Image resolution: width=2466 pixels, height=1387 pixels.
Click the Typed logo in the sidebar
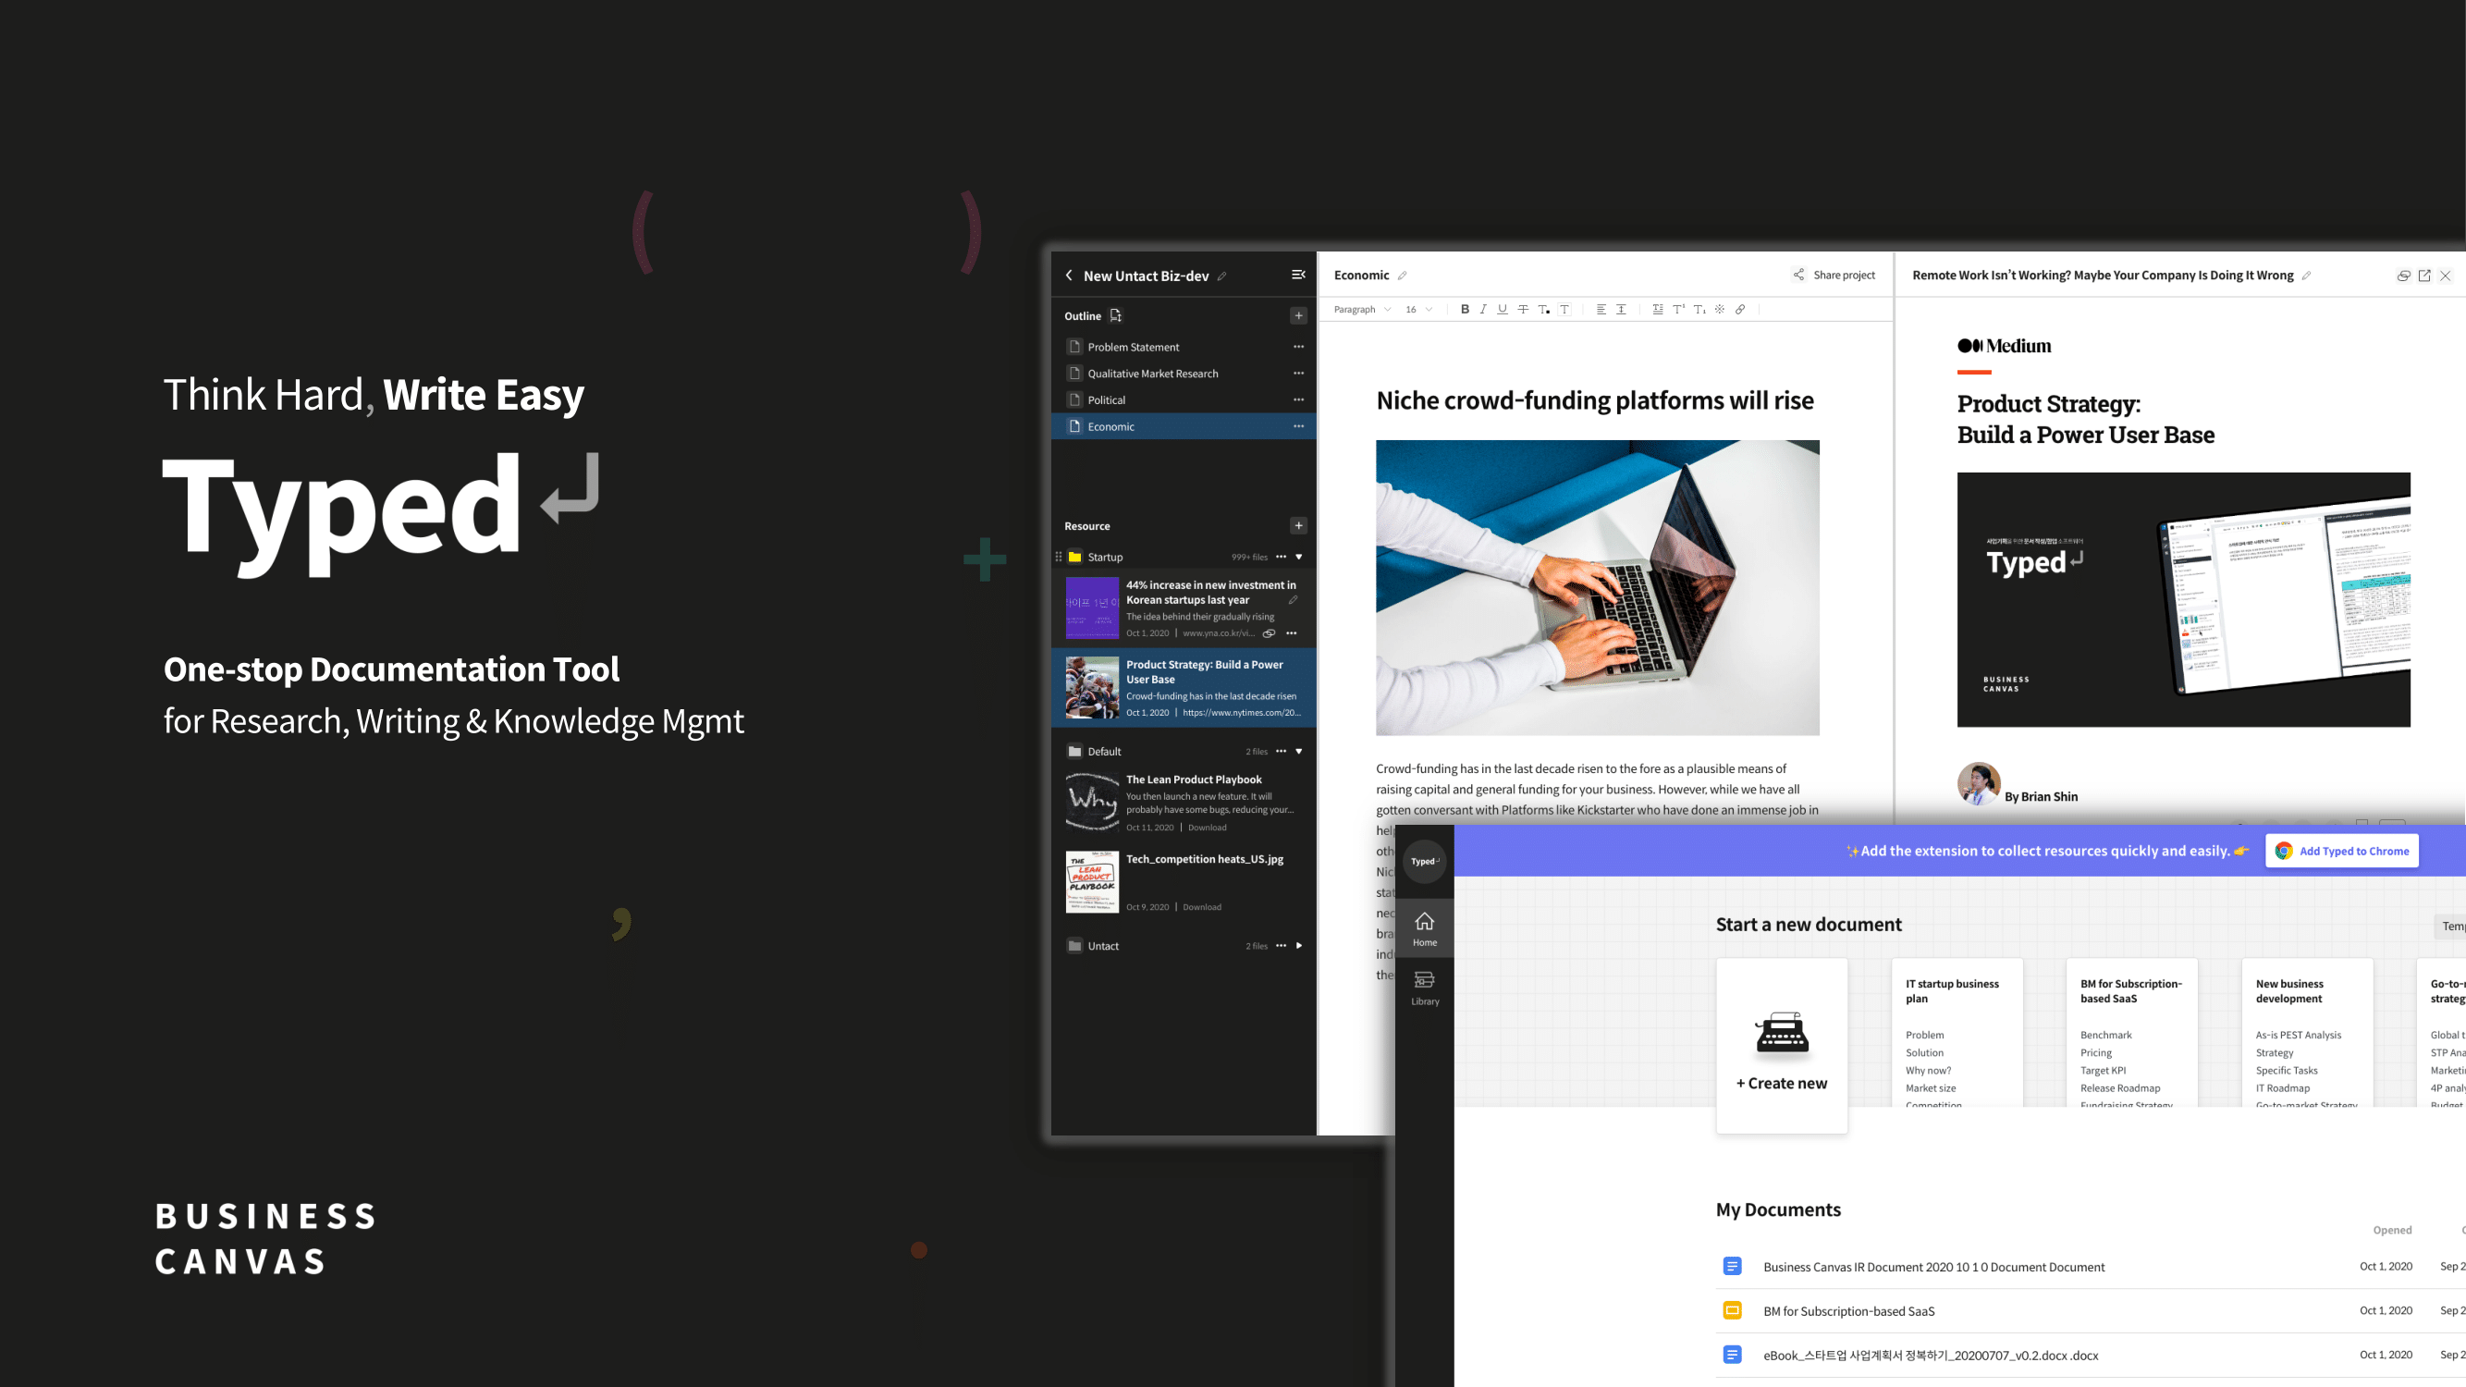1425,861
